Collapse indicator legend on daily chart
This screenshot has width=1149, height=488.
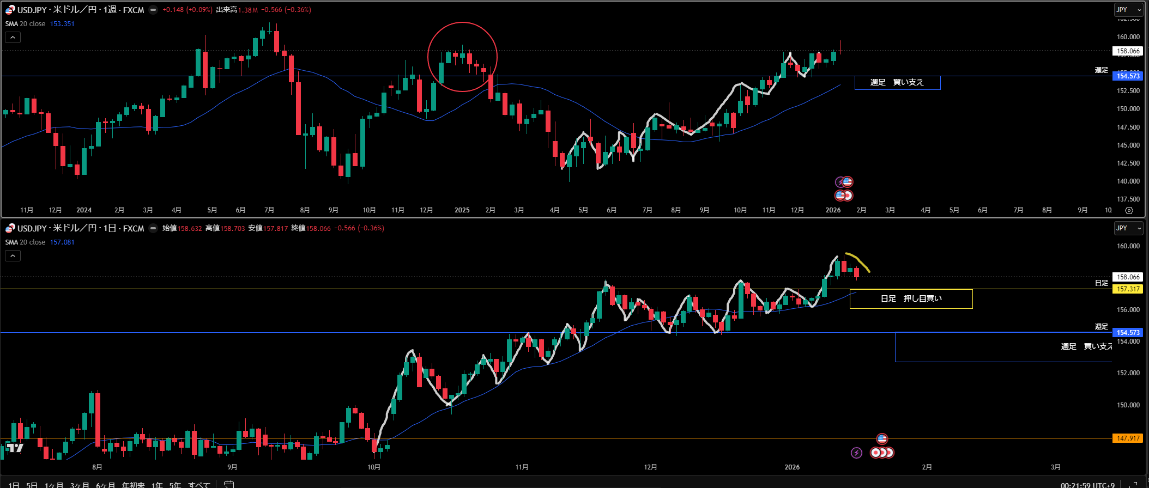tap(13, 255)
